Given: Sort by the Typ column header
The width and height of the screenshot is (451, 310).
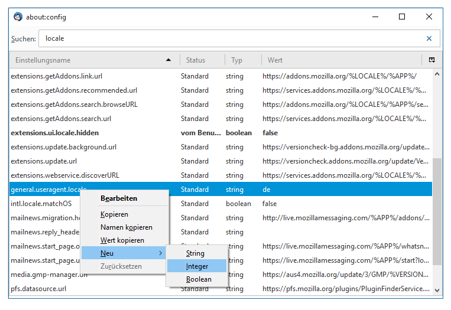Looking at the screenshot, I should click(x=236, y=60).
